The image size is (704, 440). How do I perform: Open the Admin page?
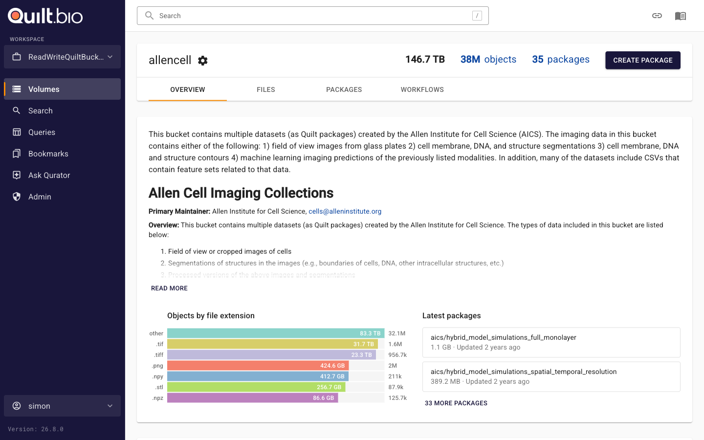(62, 197)
